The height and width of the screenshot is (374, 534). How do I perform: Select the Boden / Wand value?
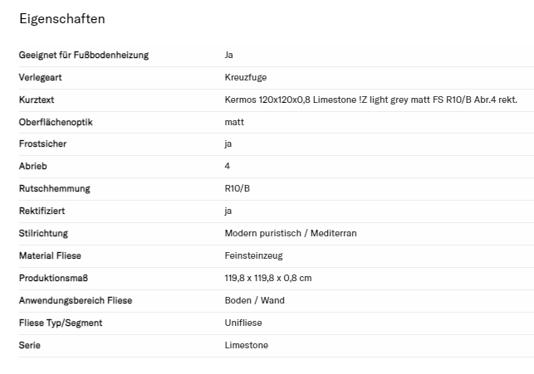click(x=254, y=300)
